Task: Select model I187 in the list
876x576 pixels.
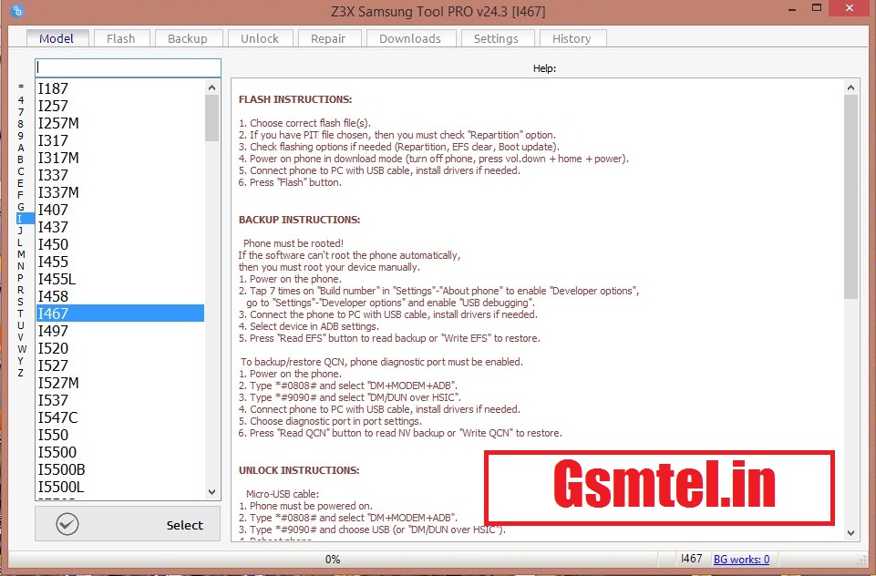Action: 120,88
